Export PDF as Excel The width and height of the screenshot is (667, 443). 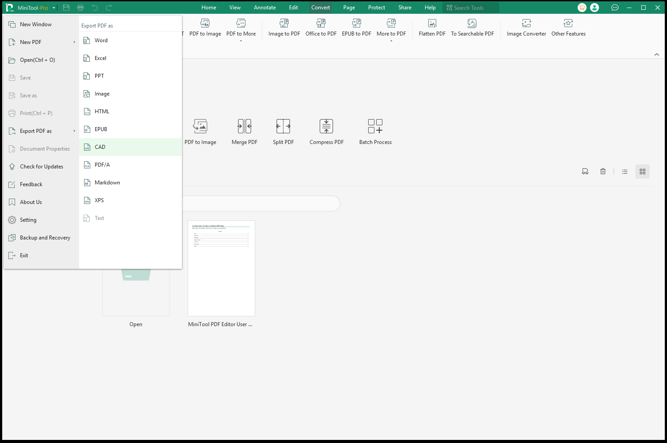(x=130, y=58)
